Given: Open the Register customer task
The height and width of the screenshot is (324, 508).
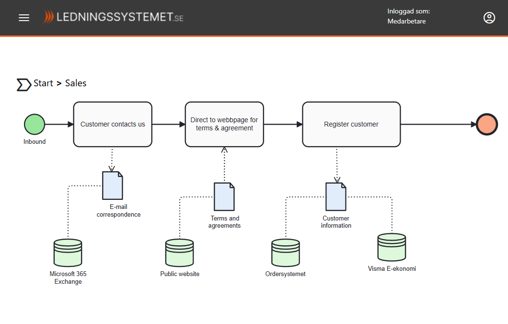Looking at the screenshot, I should click(x=351, y=124).
